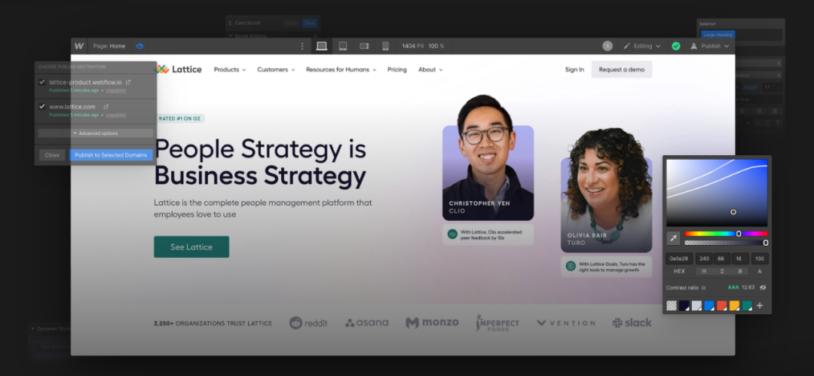This screenshot has height=376, width=814.
Task: Click the monzo logo
Action: click(x=432, y=323)
